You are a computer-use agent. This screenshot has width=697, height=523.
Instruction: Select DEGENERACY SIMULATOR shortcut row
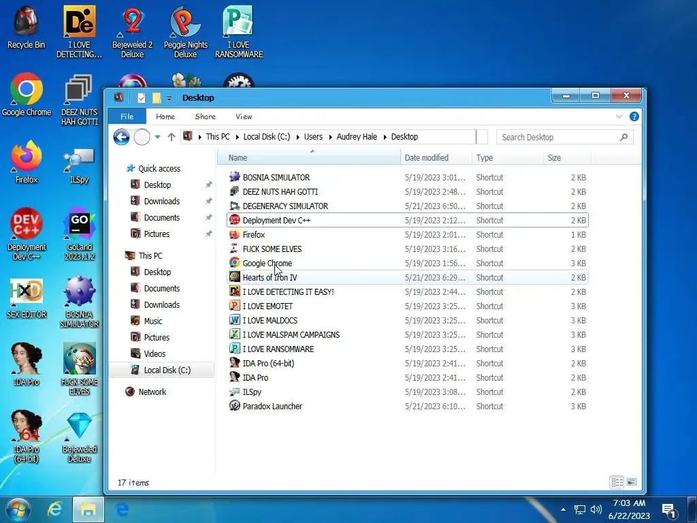coord(408,206)
